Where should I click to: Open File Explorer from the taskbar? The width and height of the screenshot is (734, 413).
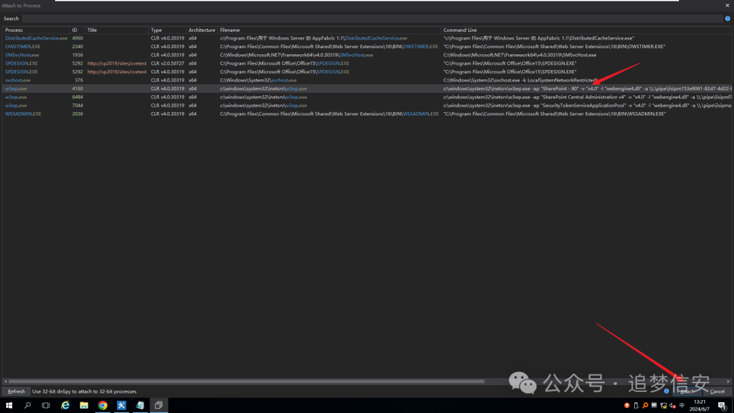click(84, 405)
